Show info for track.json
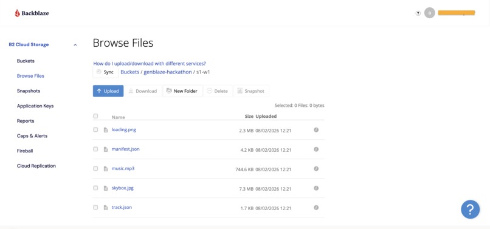The image size is (490, 229). 316,208
